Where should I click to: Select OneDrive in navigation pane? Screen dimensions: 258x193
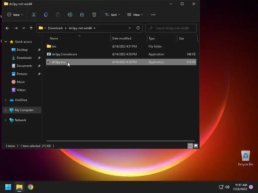21,100
